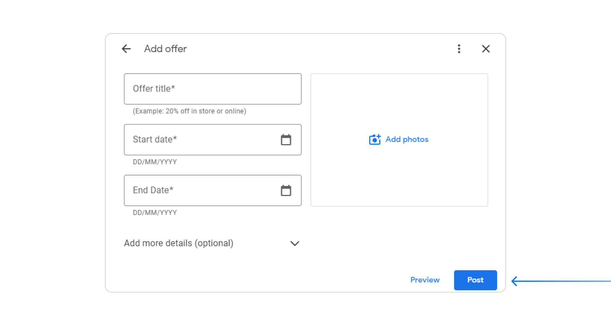Screen dimensions: 611x325
Task: Click the Preview button
Action: click(425, 280)
